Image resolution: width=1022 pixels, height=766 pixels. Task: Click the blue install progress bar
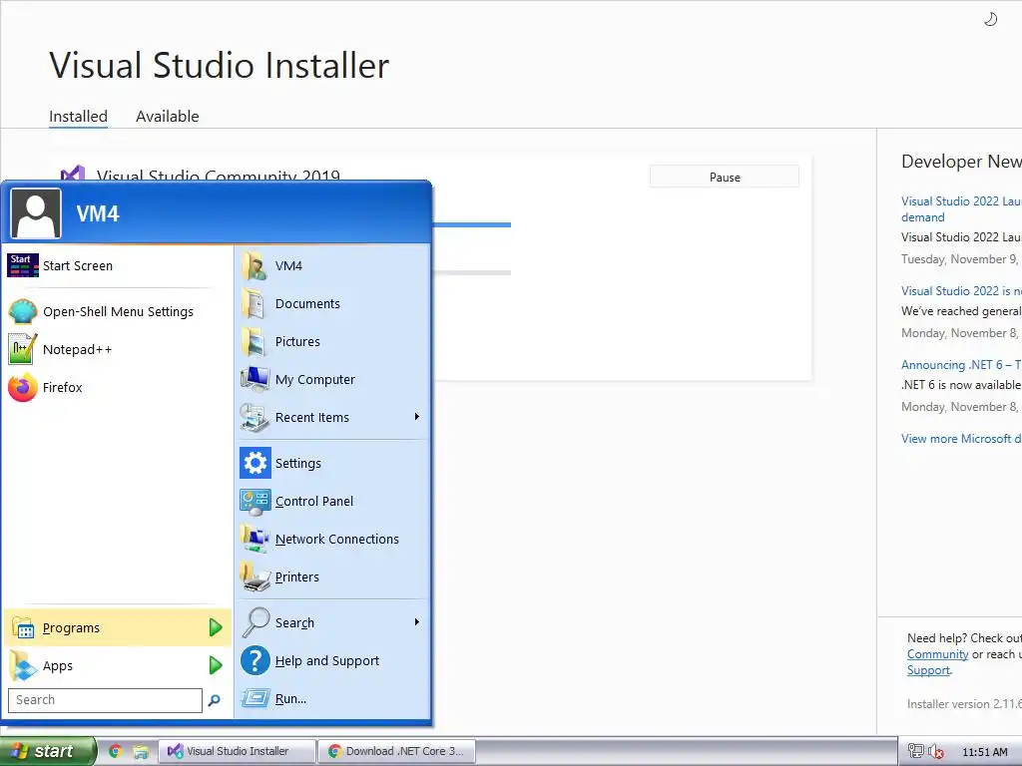click(471, 224)
